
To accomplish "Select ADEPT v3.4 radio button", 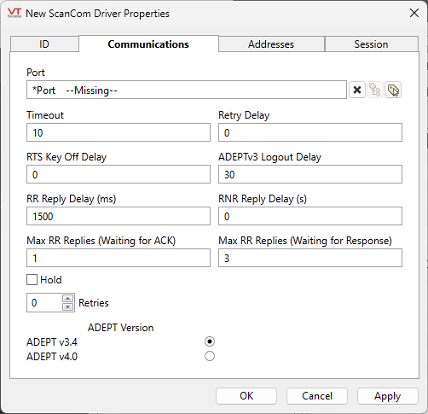I will (210, 341).
